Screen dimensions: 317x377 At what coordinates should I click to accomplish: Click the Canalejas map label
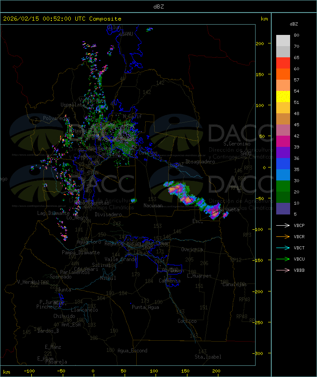click(x=234, y=284)
